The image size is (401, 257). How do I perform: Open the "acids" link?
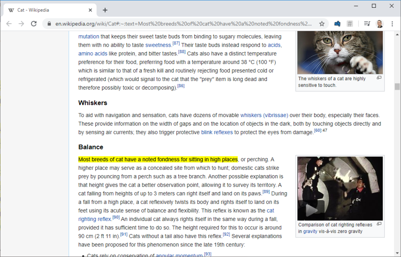(274, 45)
